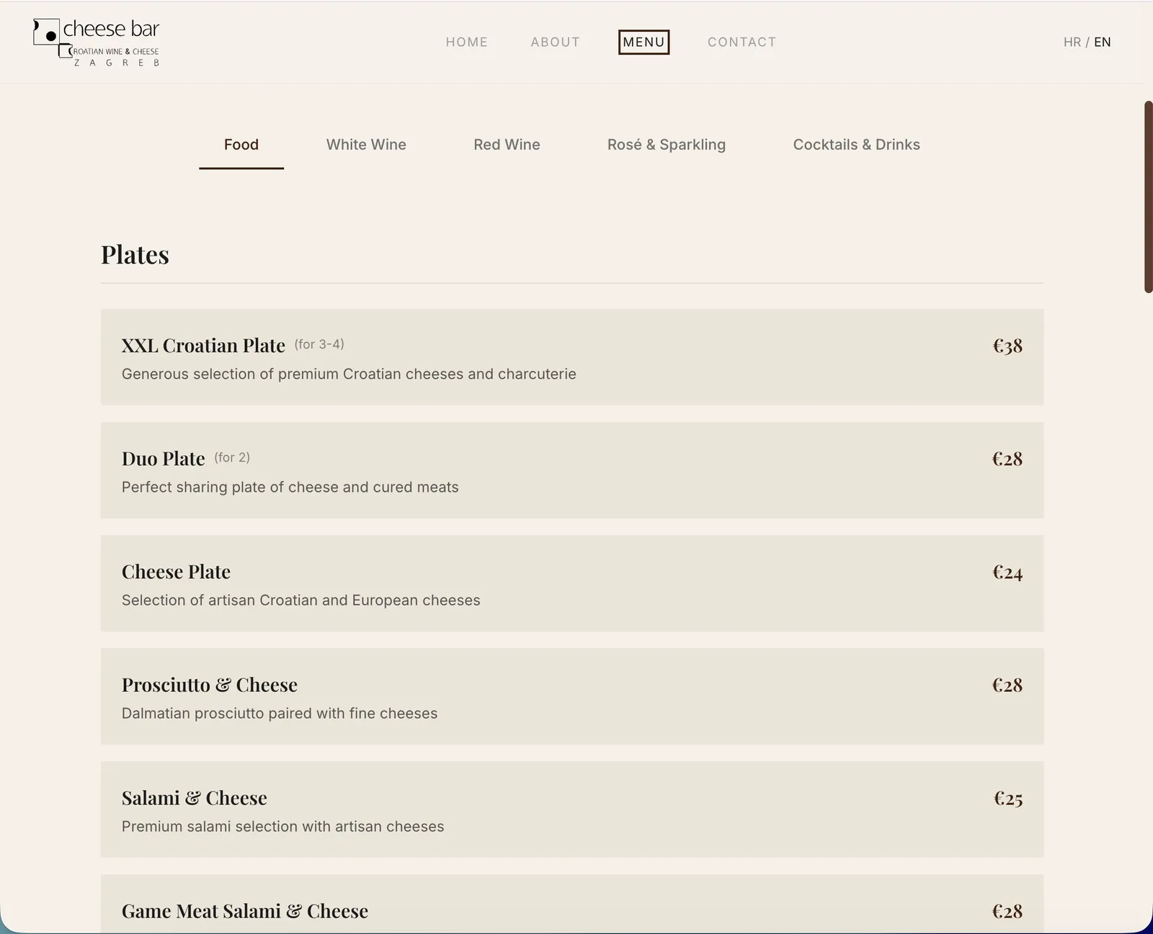Select Prosciutto & Cheese title
Screen dimensions: 1153x934
point(210,685)
